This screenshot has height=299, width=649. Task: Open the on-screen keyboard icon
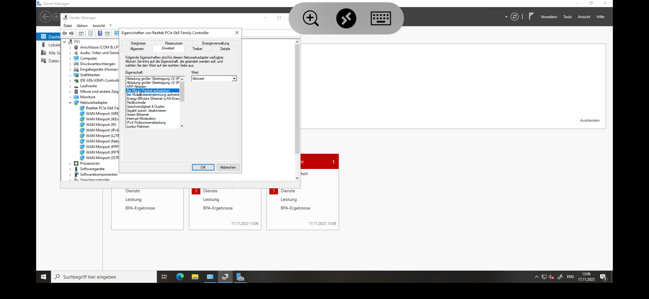381,18
